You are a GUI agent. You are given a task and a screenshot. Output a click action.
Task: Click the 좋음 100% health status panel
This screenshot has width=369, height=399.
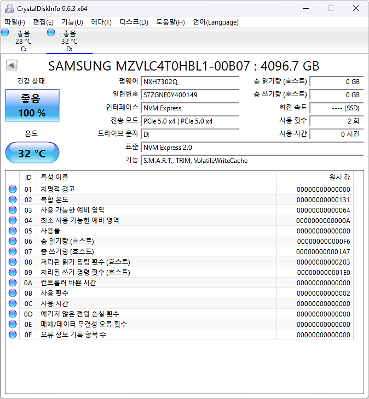click(x=32, y=105)
